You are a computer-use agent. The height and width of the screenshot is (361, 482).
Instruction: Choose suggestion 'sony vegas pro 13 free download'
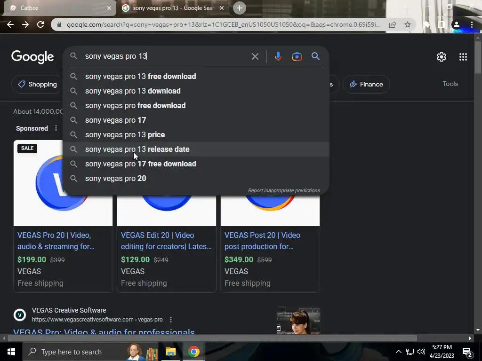pos(196,77)
